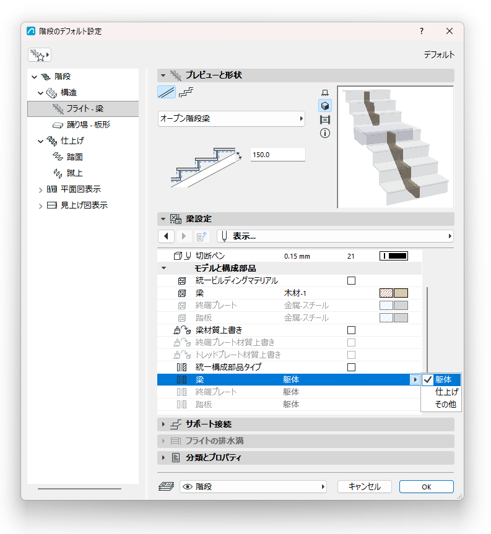Collapse the 仕上げ tree node
The height and width of the screenshot is (534, 491).
coord(40,141)
